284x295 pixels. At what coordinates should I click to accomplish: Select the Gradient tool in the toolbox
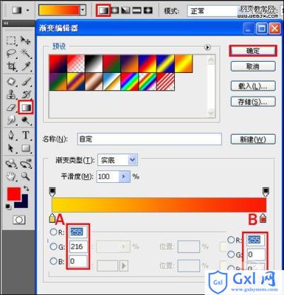point(25,108)
